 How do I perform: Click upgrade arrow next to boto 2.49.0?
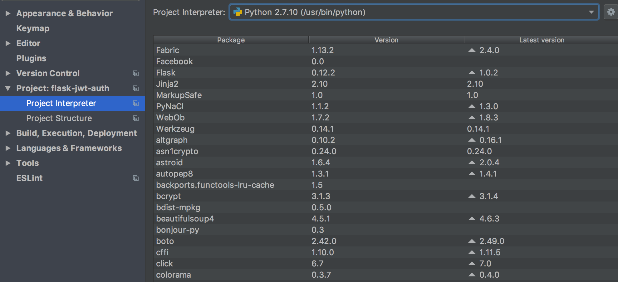pyautogui.click(x=472, y=241)
